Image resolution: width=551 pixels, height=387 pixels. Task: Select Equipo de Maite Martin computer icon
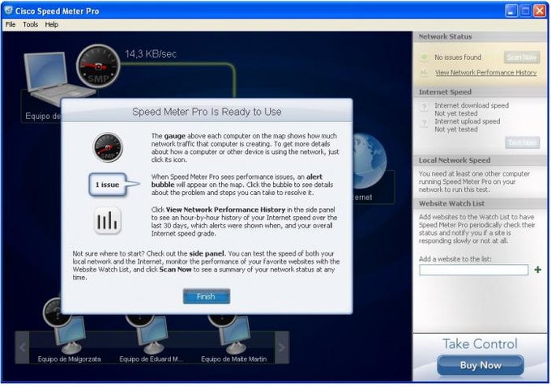(235, 335)
